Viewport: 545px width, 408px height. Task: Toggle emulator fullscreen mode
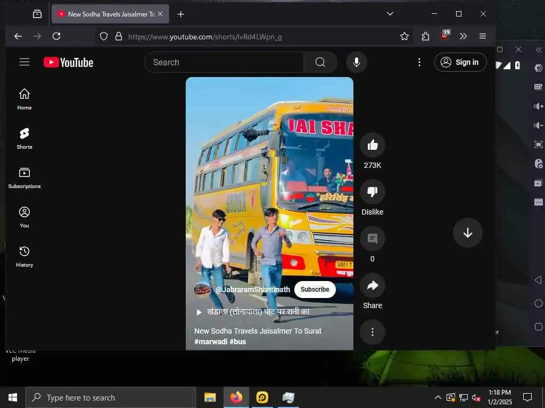[539, 144]
